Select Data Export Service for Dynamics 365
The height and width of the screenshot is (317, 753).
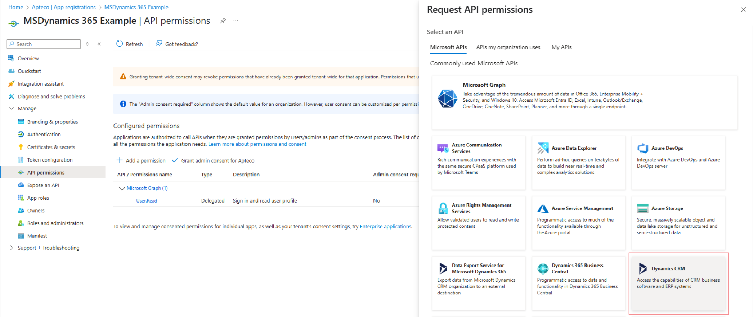[479, 283]
